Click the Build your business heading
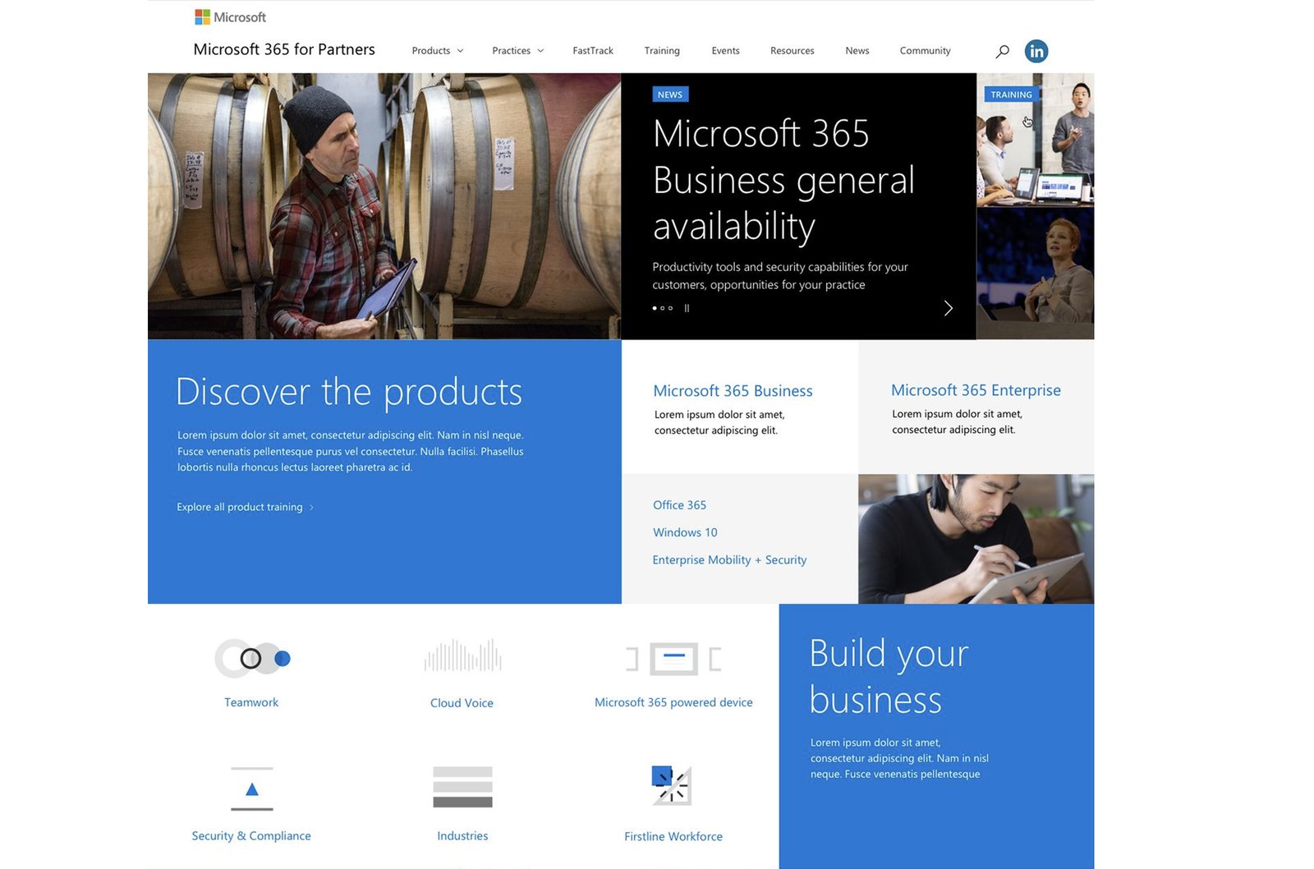Viewport: 1314px width, 869px height. point(889,677)
